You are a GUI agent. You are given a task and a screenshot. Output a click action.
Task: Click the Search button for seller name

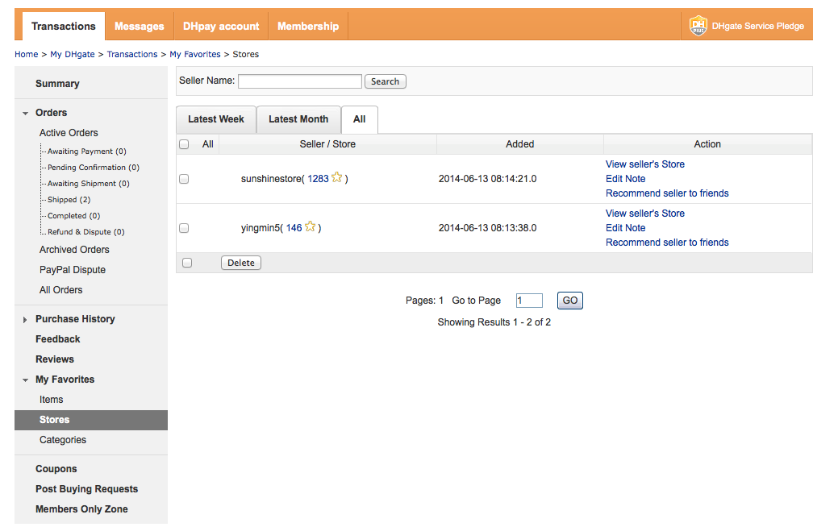click(x=386, y=81)
